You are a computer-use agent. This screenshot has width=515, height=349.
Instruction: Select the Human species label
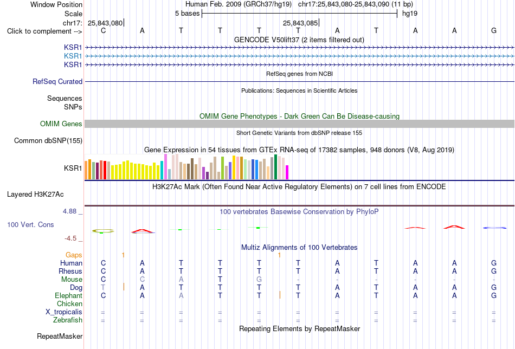pyautogui.click(x=71, y=263)
